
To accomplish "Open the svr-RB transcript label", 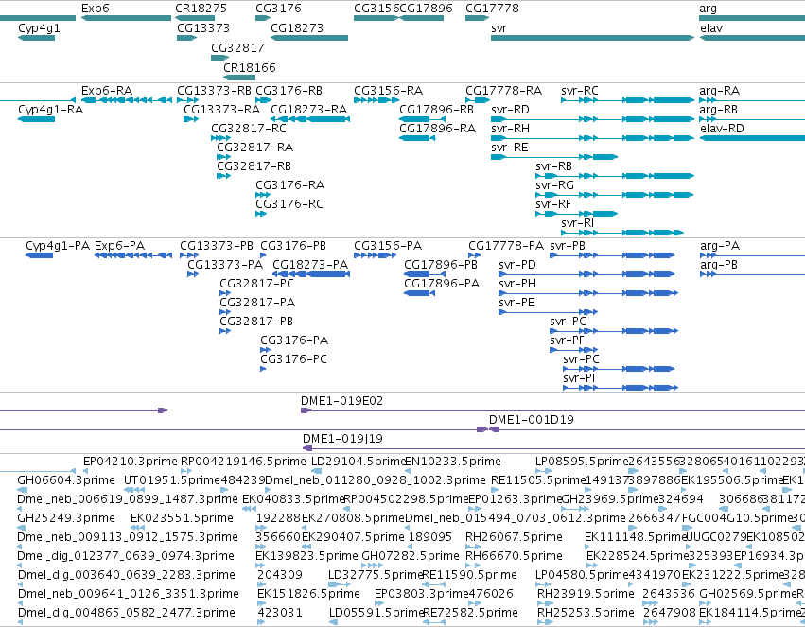I will tap(553, 166).
